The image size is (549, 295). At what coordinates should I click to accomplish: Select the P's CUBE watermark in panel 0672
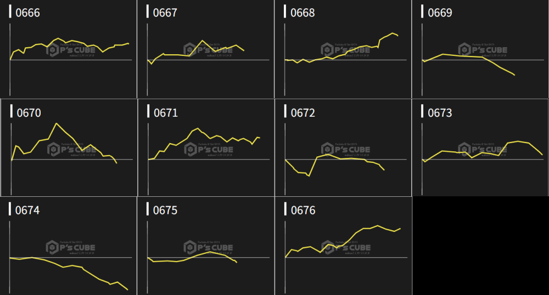(345, 149)
